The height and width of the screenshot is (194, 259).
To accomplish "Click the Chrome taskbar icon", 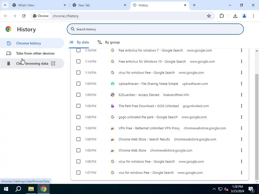I will pyautogui.click(x=44, y=189).
